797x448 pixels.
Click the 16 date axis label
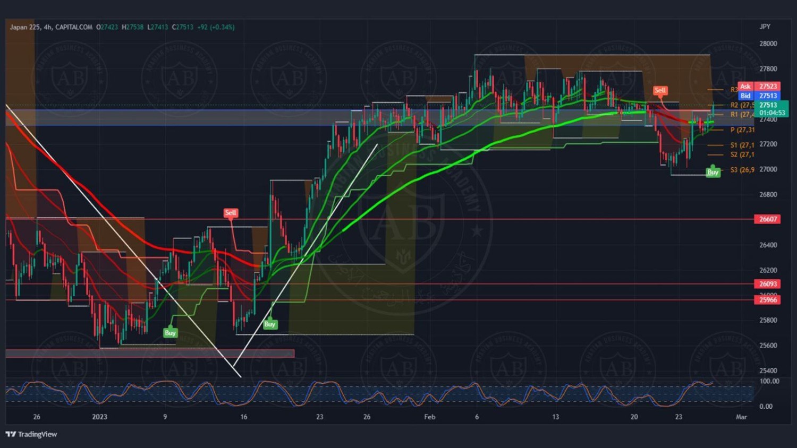(x=243, y=417)
